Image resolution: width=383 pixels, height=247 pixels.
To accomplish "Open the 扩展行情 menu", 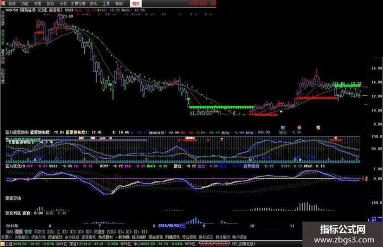I will point(78,3).
